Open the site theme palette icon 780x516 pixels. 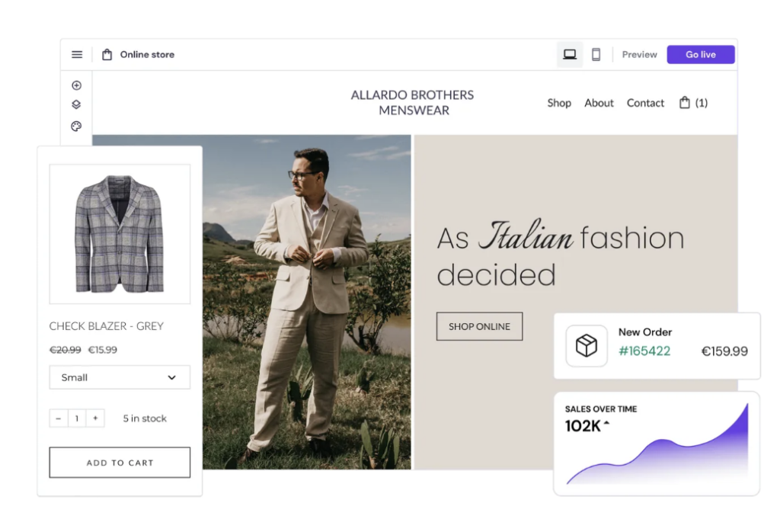[75, 126]
